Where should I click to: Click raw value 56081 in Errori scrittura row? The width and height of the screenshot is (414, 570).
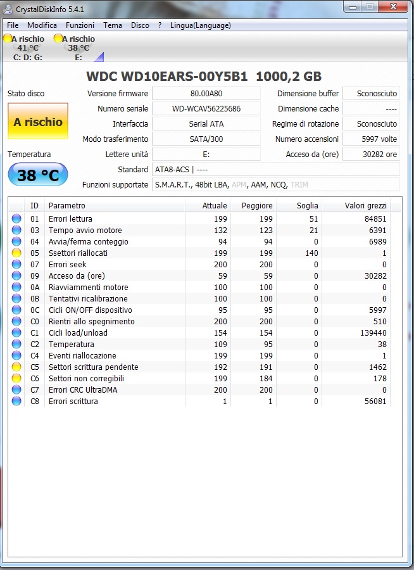point(375,401)
